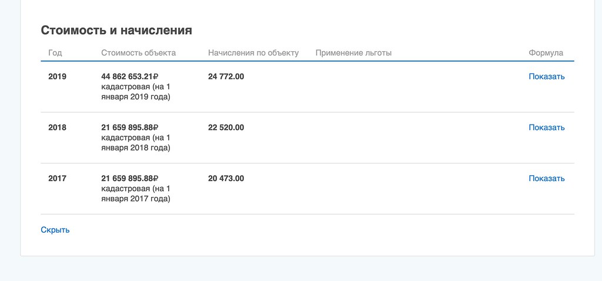This screenshot has width=602, height=281.
Task: Click the 2017 object value 21 659 895.88
Action: coord(130,179)
